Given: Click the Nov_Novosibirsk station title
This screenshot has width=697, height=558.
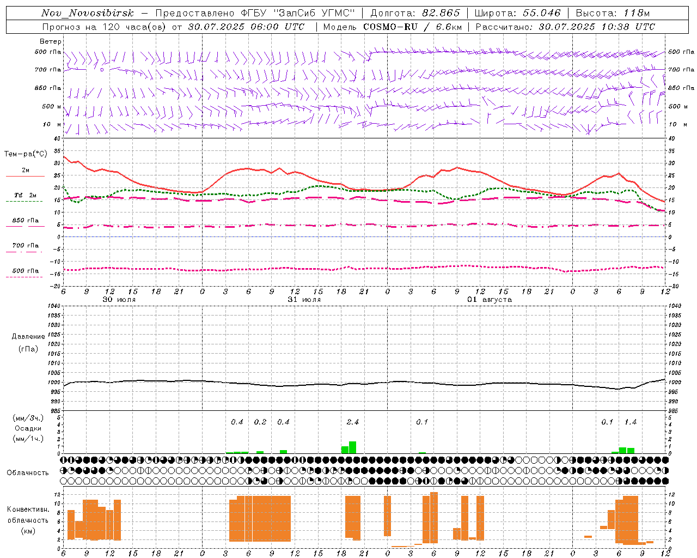Looking at the screenshot, I should [x=87, y=13].
